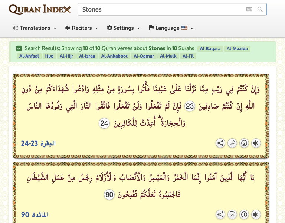This screenshot has height=223, width=285.
Task: Share verse Al-Maaida 90
Action: [x=220, y=214]
